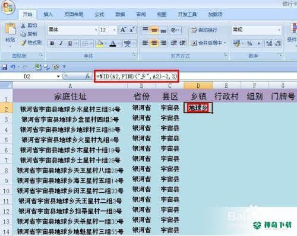Click the Increase Font Size icon
The image size is (297, 236).
(123, 30)
